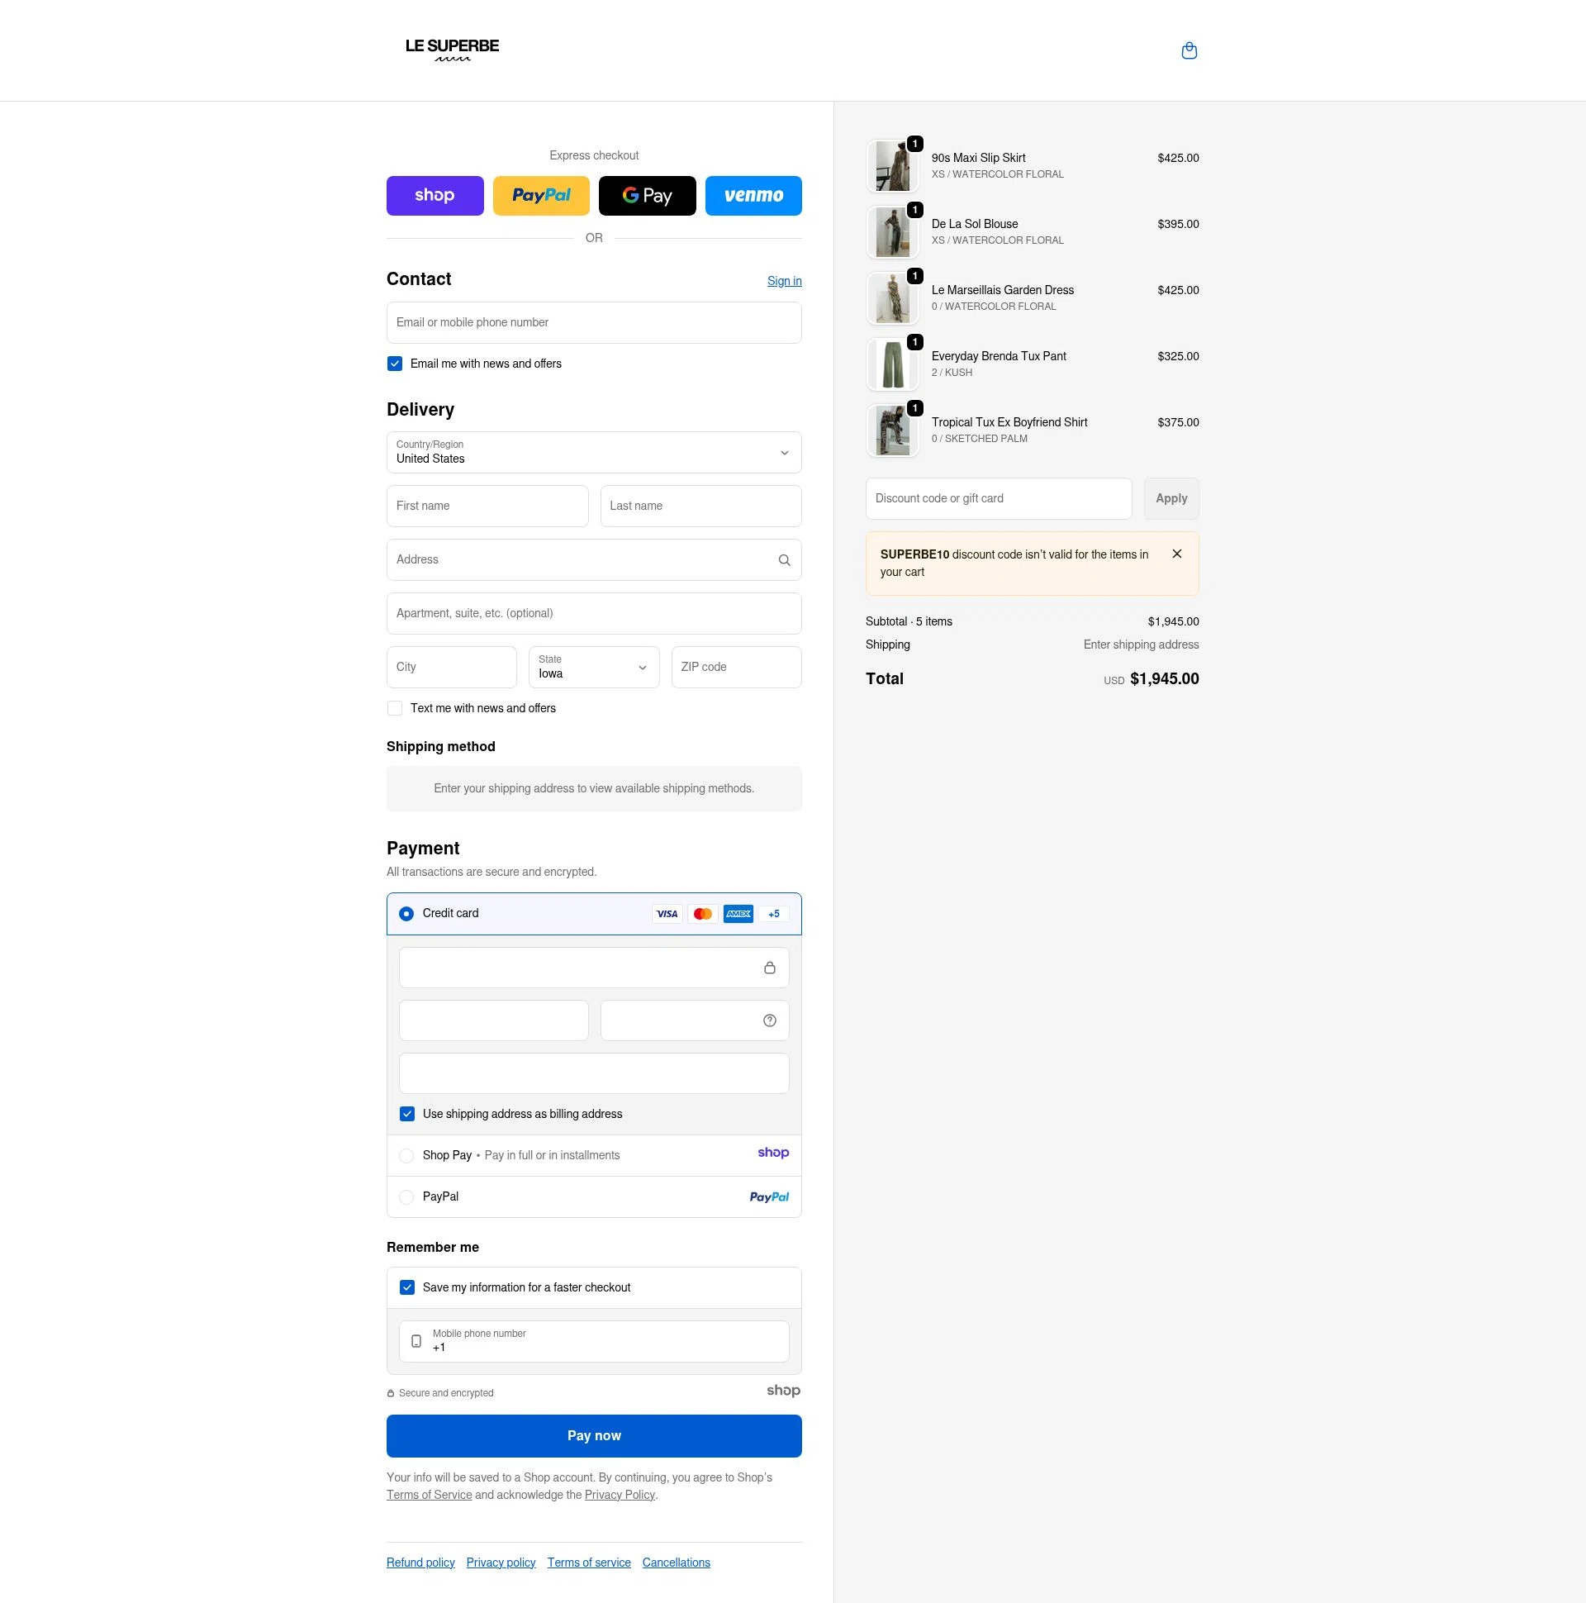The image size is (1586, 1603).
Task: Dismiss the SUPERBE10 discount error message
Action: coord(1176,554)
